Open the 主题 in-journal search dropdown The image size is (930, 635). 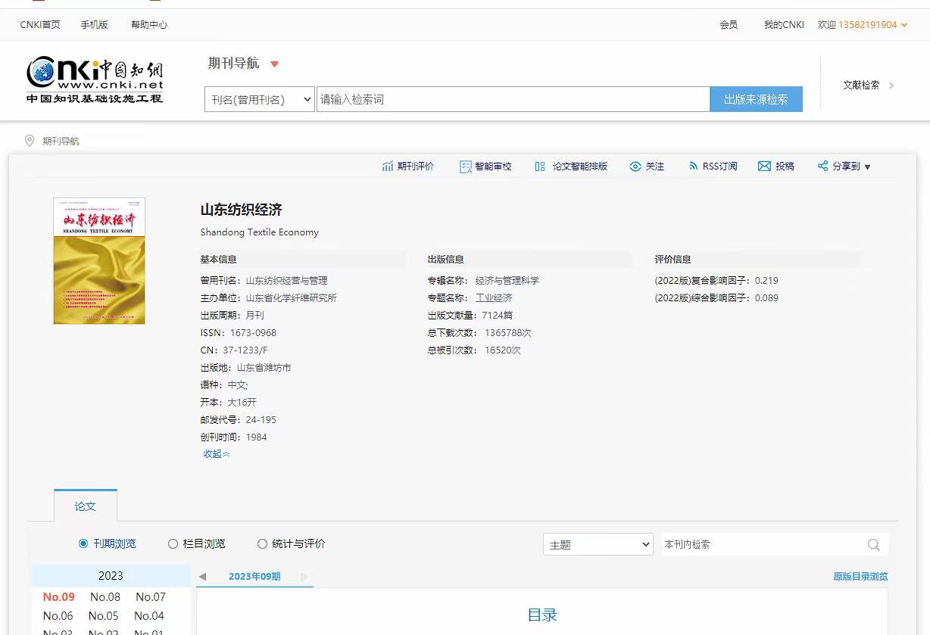click(598, 544)
